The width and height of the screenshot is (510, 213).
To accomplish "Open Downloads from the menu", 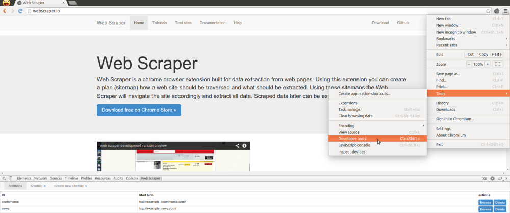I will [468, 110].
